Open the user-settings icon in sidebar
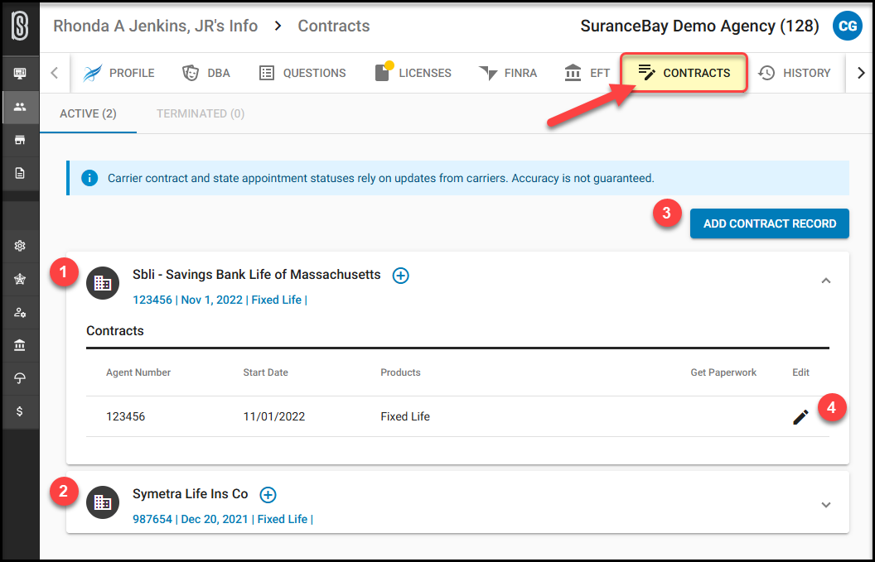 pyautogui.click(x=20, y=313)
